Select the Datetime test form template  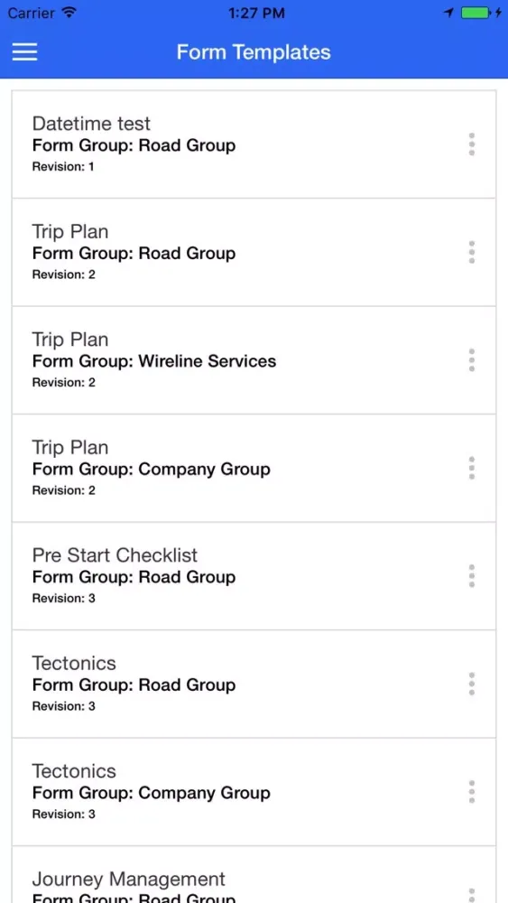(254, 144)
